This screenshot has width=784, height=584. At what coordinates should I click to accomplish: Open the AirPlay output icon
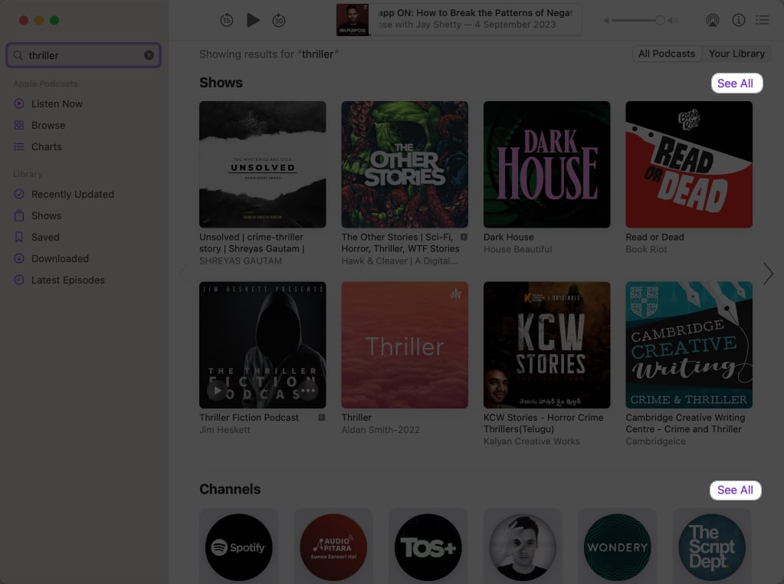tap(713, 20)
